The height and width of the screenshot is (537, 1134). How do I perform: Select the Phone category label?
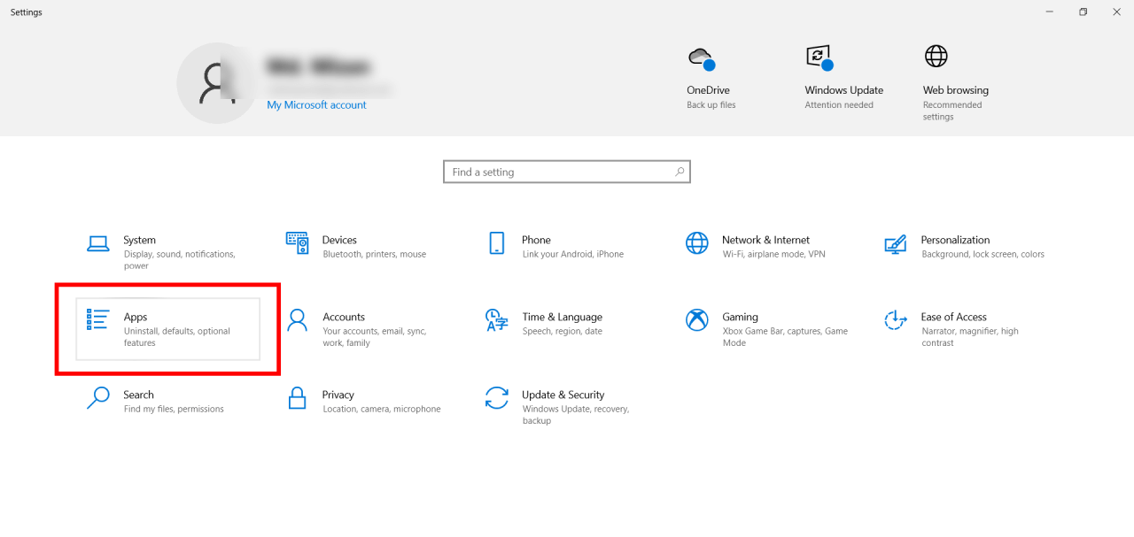pos(536,240)
